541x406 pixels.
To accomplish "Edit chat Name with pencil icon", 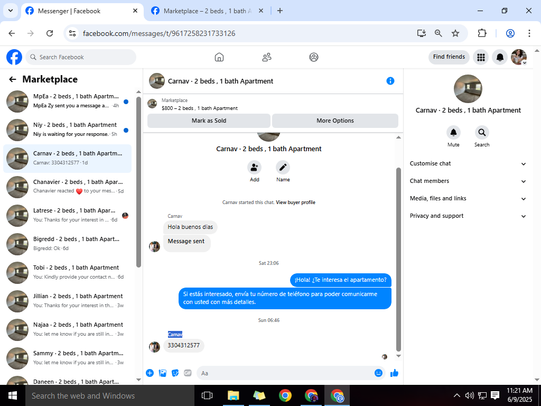I will [283, 168].
